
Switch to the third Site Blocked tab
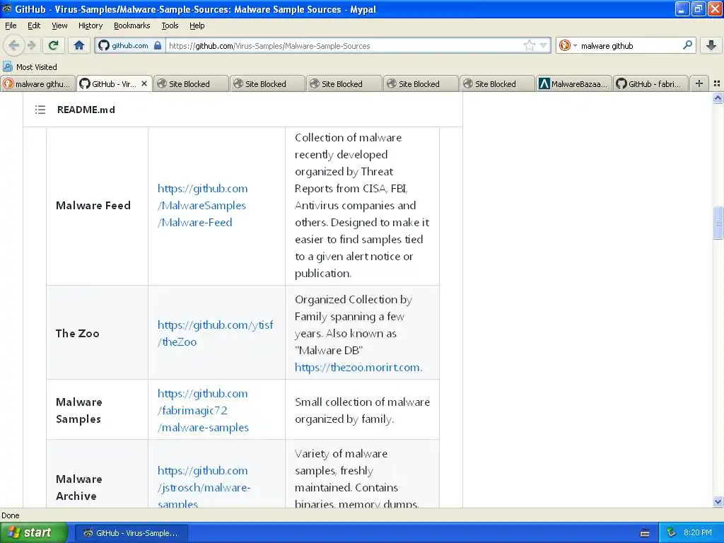(344, 83)
